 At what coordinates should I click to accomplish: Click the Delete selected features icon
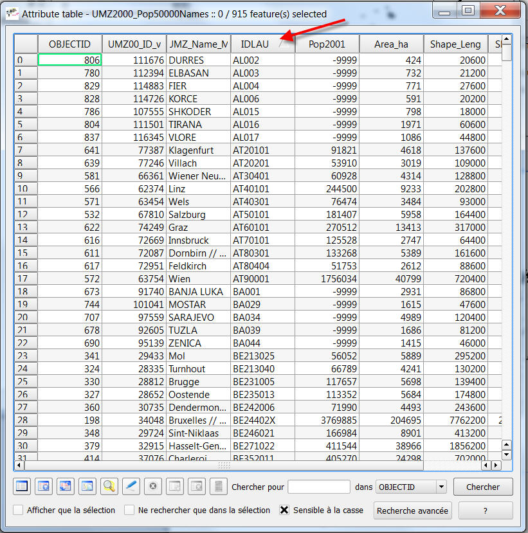tap(153, 487)
